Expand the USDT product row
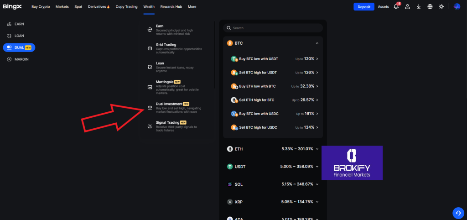Screen dimensions: 467x220 273,167
